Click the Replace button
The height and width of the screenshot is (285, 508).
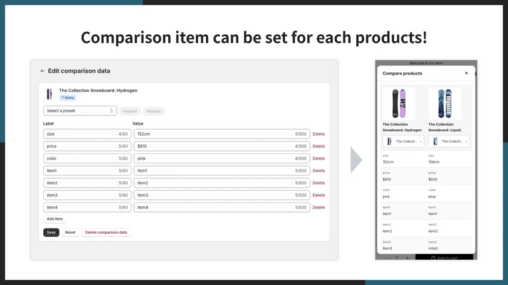coord(154,111)
